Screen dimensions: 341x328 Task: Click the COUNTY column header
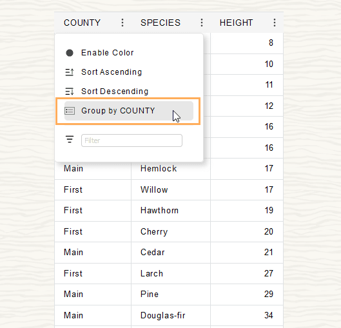[82, 23]
